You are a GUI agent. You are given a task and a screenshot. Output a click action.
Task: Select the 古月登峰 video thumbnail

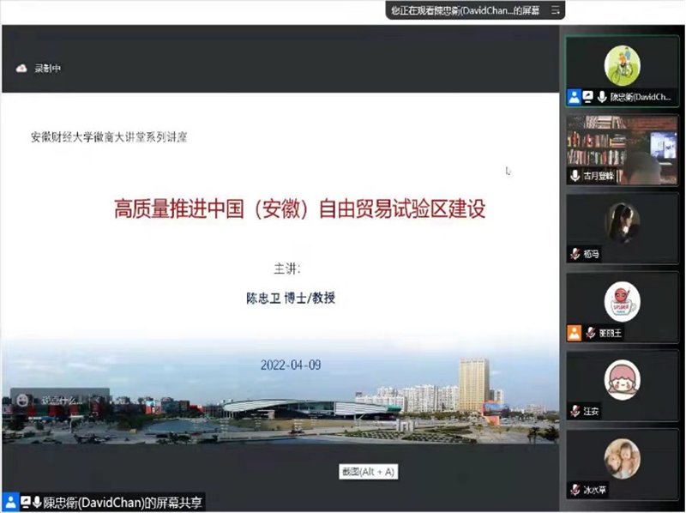[x=623, y=150]
